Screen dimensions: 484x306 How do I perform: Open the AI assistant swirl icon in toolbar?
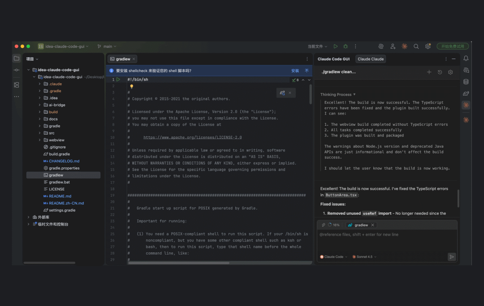pos(381,46)
